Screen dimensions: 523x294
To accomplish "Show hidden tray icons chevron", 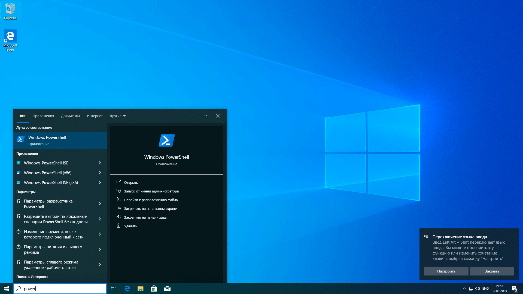I will [464, 289].
